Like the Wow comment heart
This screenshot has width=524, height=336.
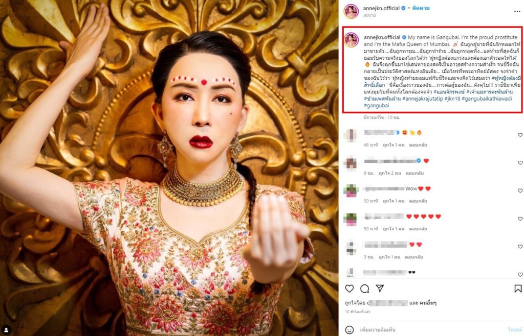tap(520, 190)
